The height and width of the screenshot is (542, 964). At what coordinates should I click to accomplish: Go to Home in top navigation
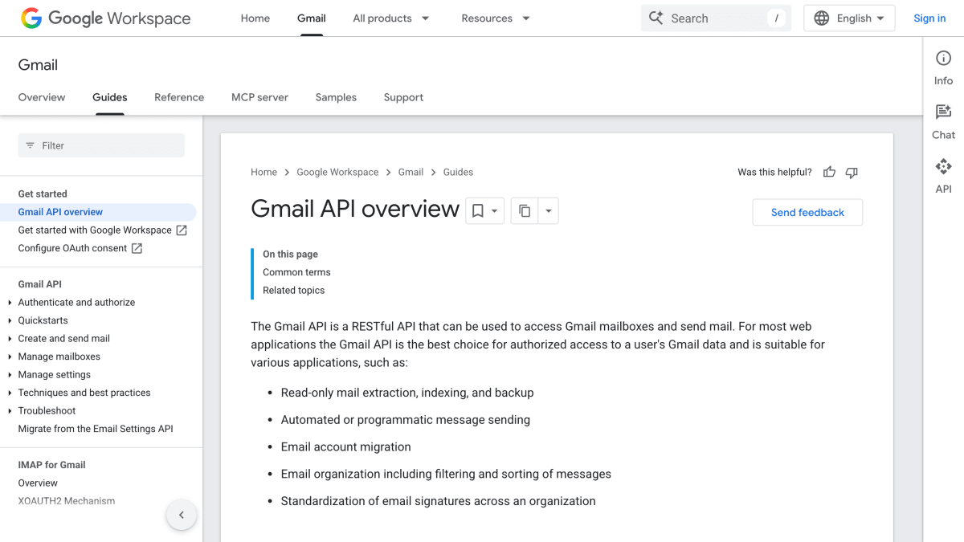pyautogui.click(x=255, y=18)
